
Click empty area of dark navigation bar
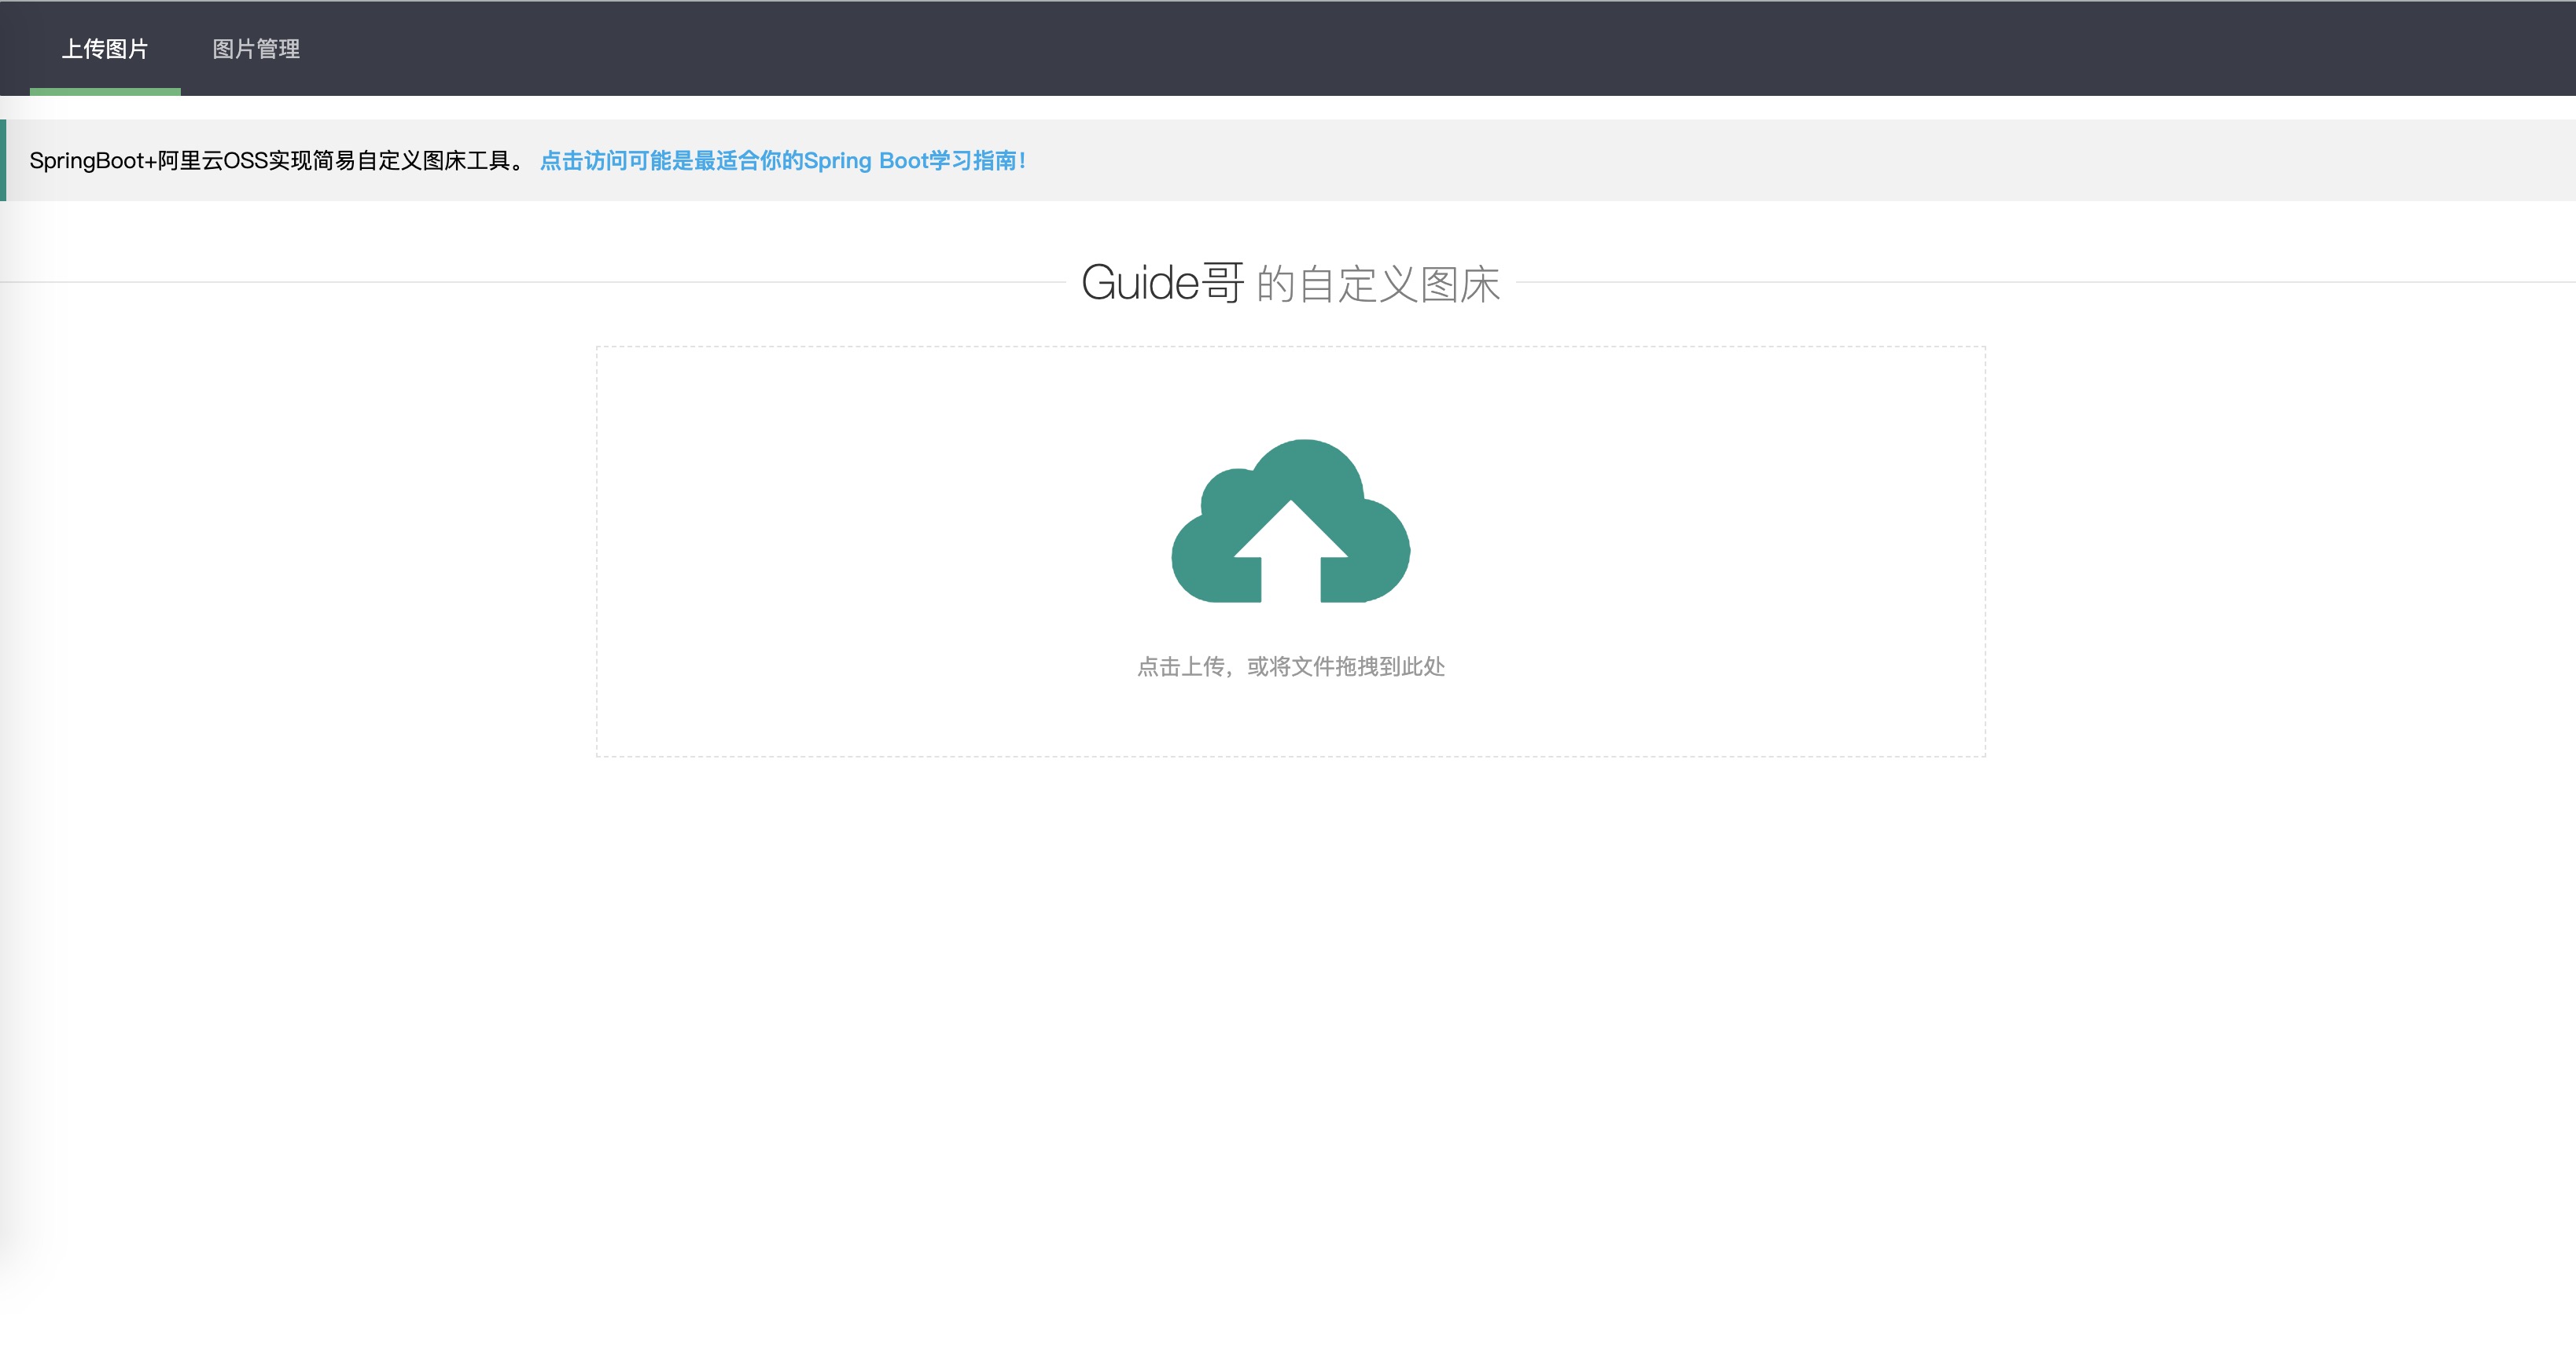(1400, 49)
